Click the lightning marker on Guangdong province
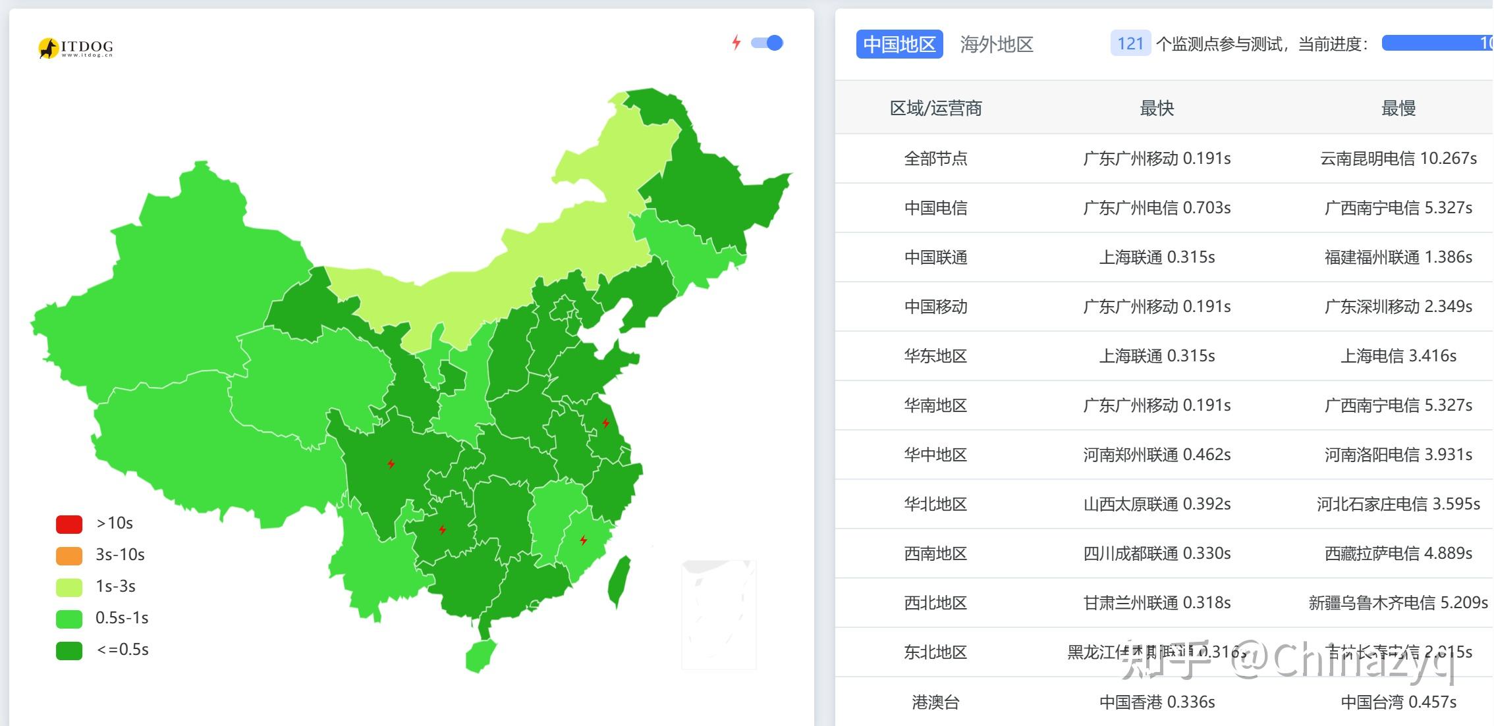 tap(583, 541)
